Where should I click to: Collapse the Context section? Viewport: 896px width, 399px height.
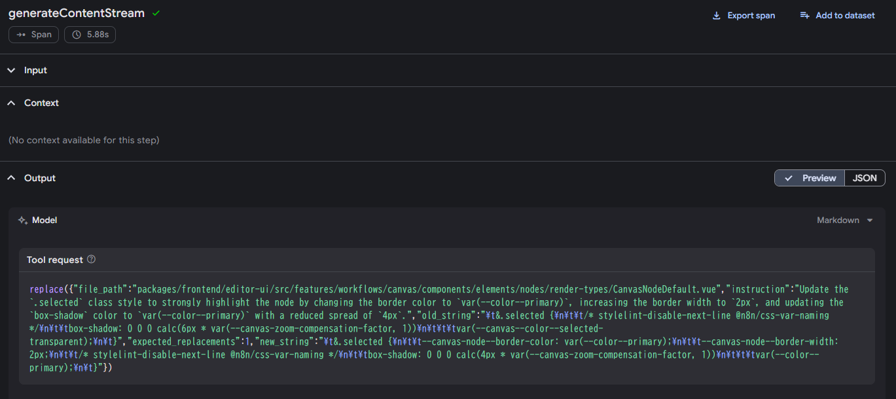click(11, 103)
